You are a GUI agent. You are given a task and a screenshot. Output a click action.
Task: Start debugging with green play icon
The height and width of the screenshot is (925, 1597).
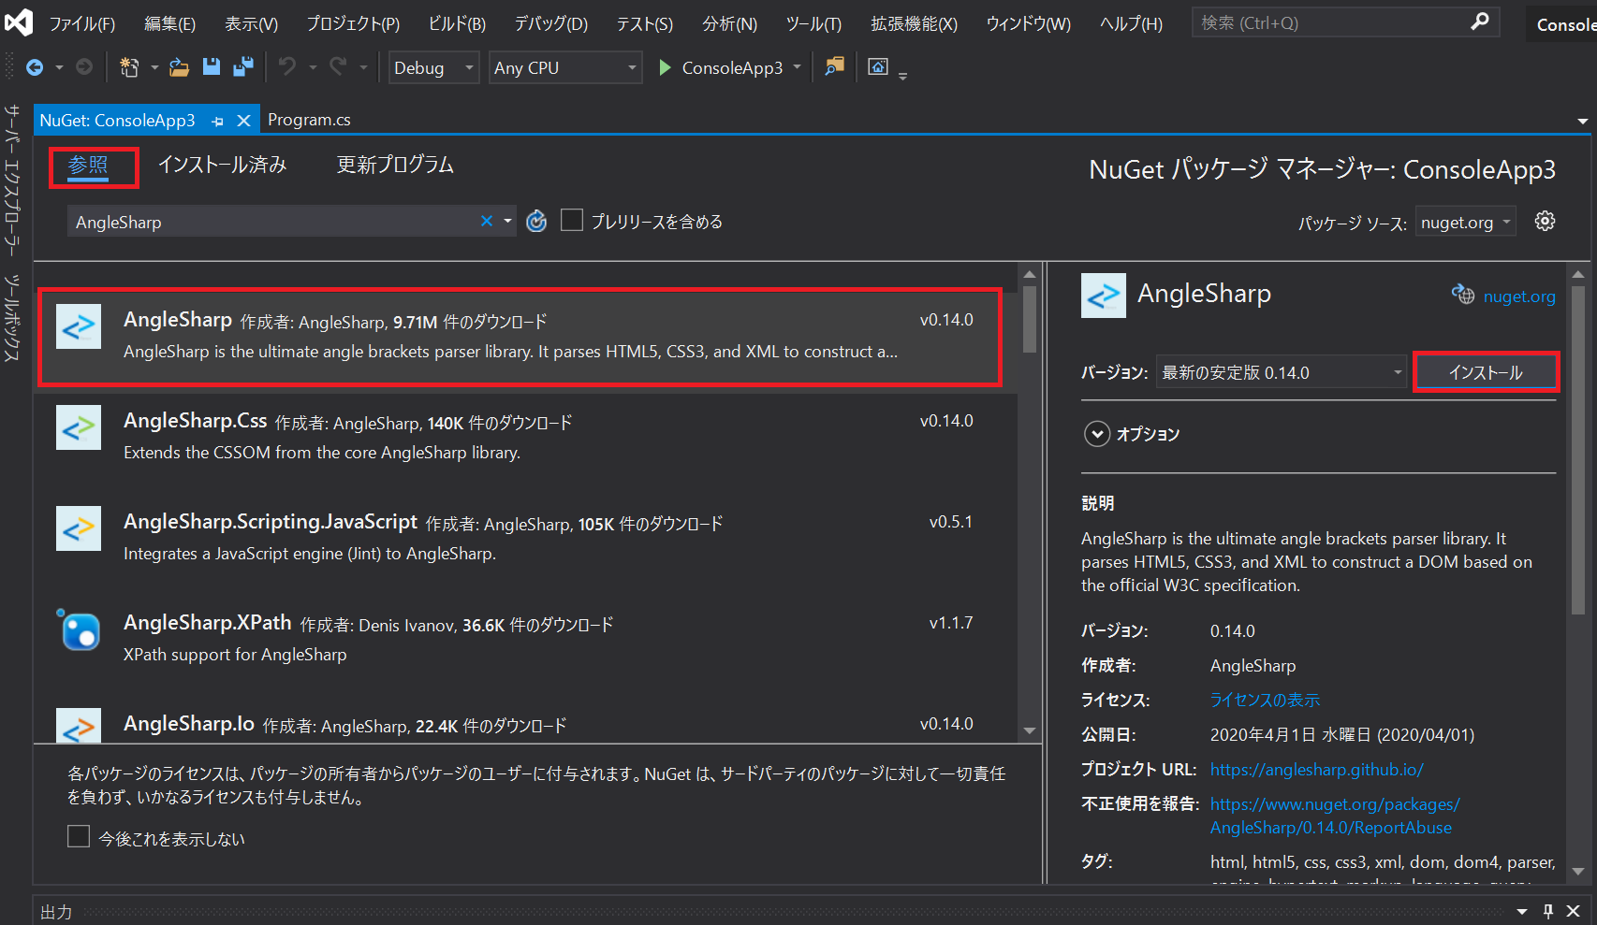pyautogui.click(x=665, y=67)
